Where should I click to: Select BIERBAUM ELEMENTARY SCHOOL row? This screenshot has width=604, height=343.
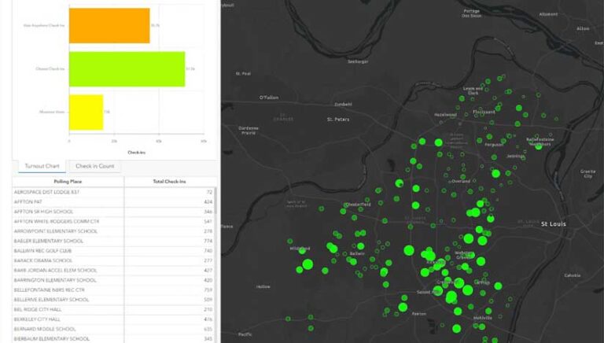click(113, 339)
